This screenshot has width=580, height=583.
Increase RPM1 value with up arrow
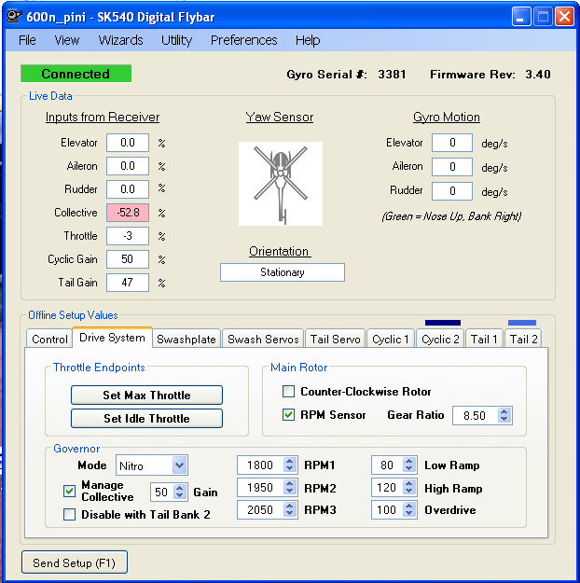pos(290,461)
